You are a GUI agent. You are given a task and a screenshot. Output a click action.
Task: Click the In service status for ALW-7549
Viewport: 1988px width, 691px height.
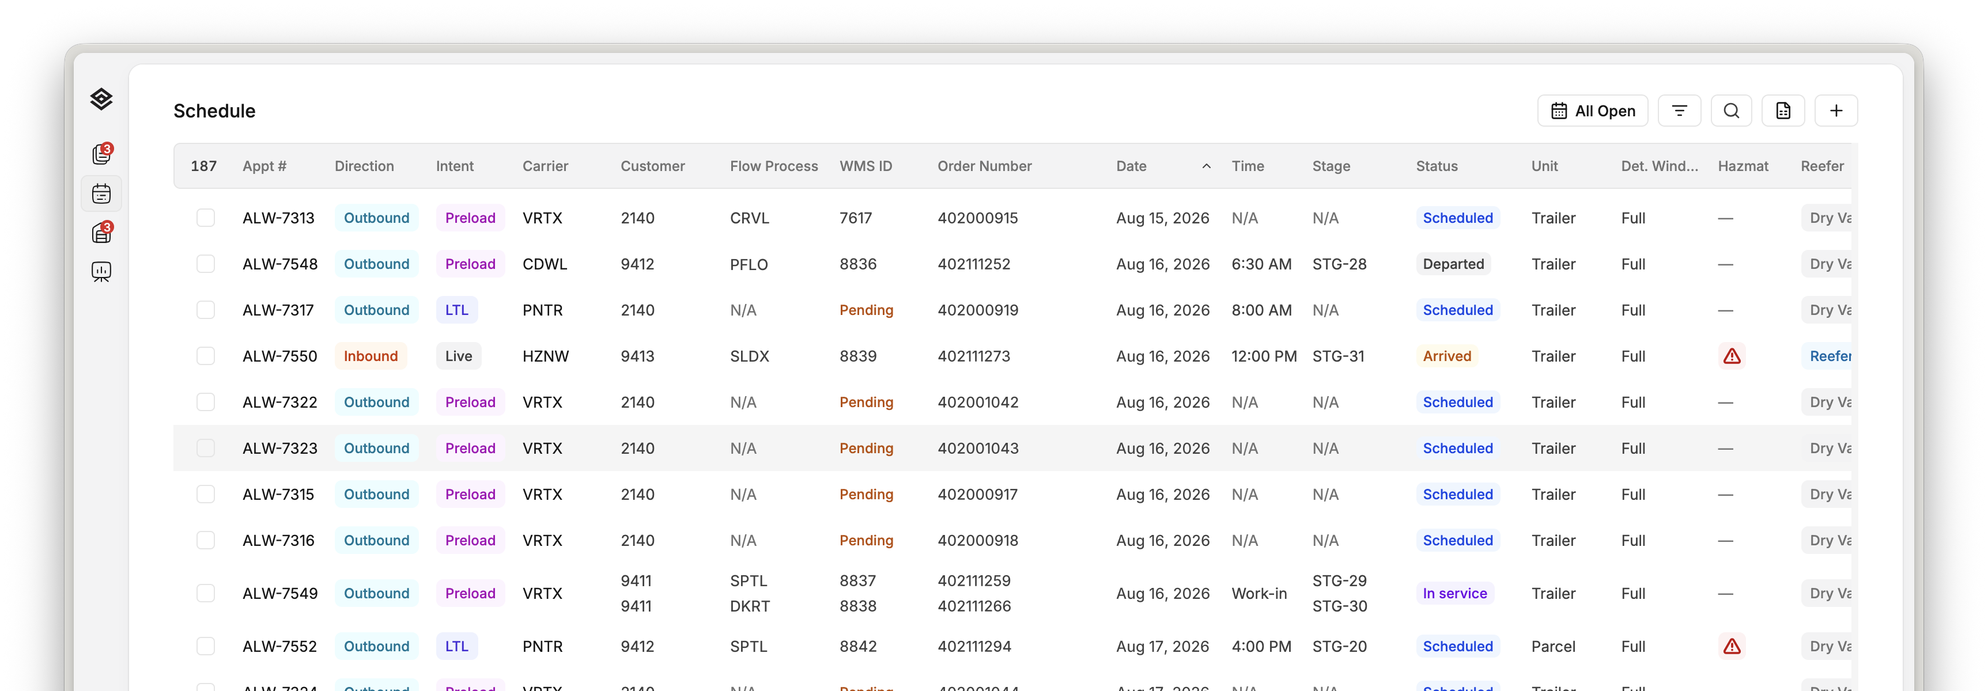(1455, 593)
